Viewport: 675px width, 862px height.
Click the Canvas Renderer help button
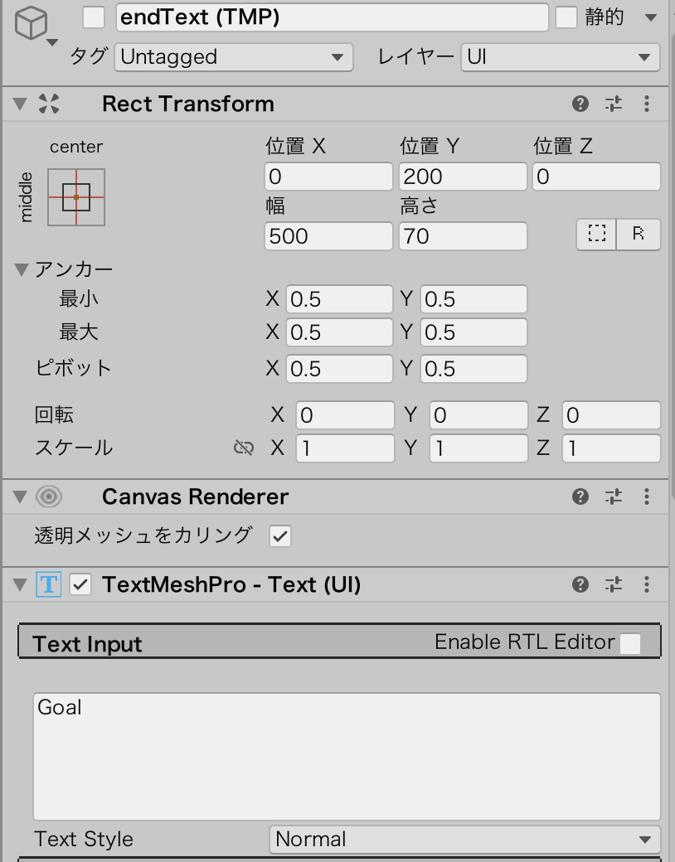coord(580,496)
